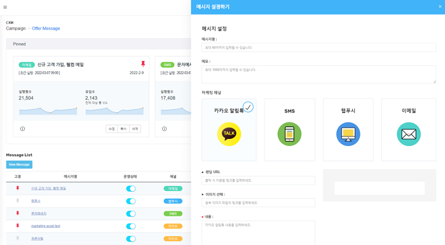This screenshot has height=245, width=445.
Task: Toggle pin for marketing asset test row
Action: [18, 226]
